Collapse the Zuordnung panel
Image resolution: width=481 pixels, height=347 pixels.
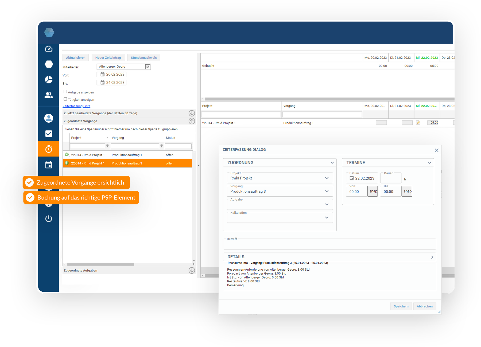pyautogui.click(x=332, y=163)
